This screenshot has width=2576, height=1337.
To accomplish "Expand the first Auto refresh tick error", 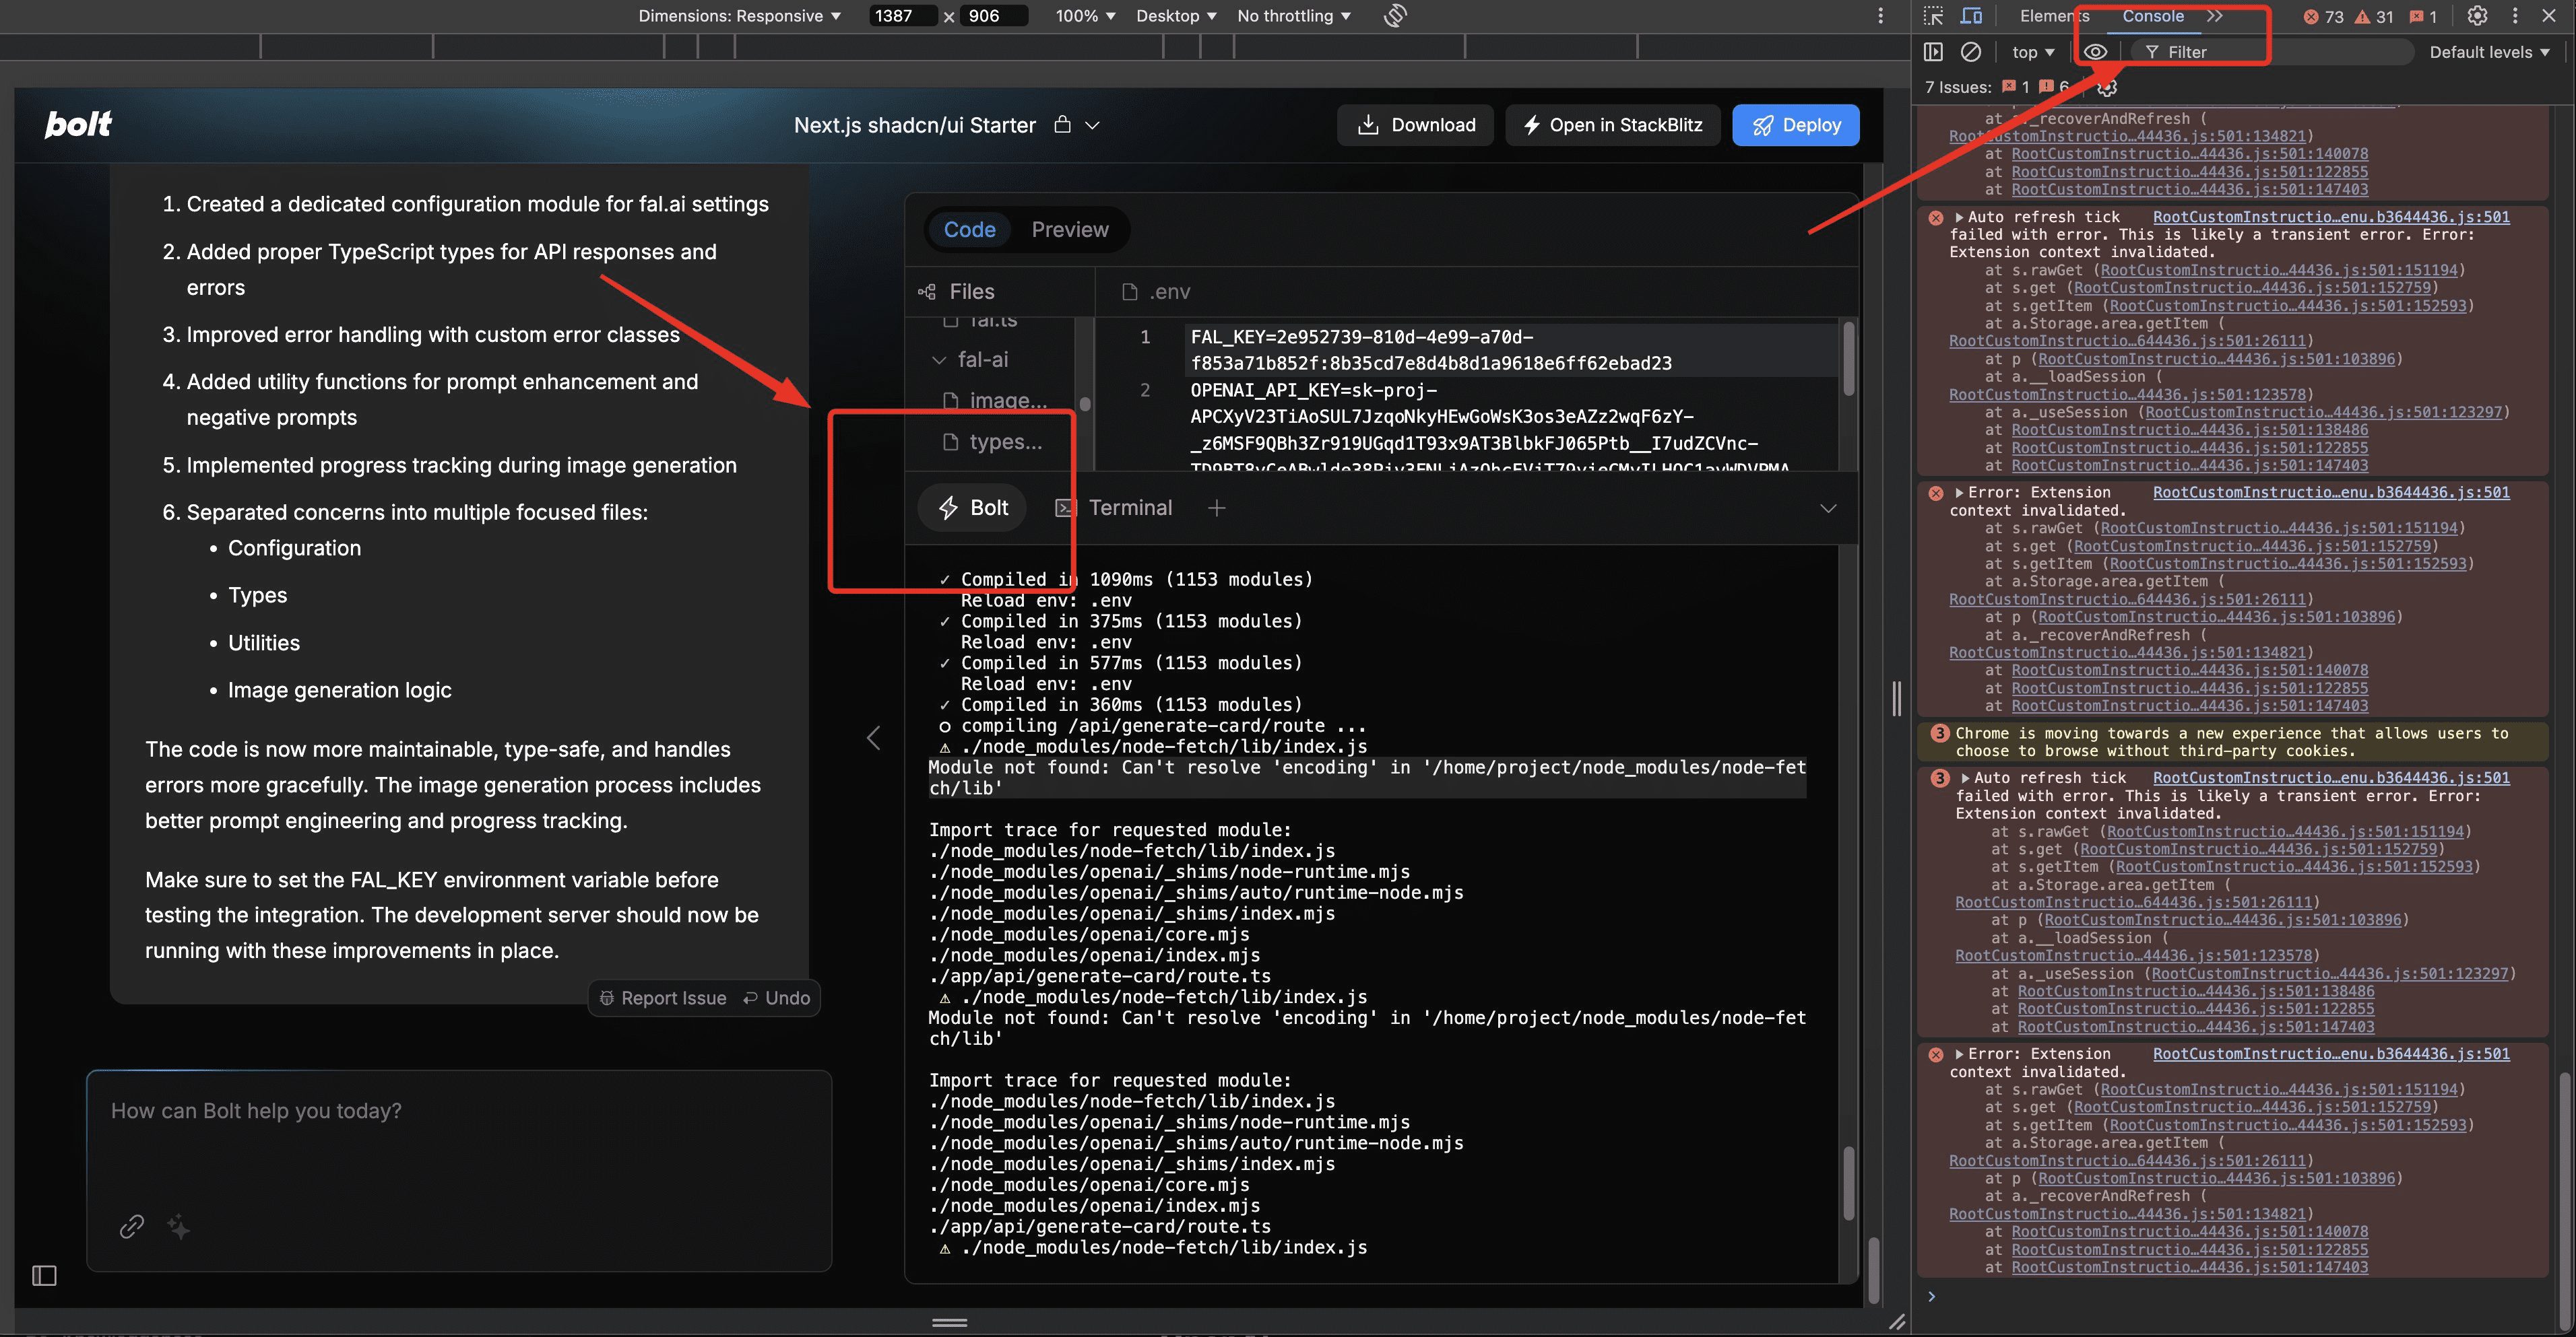I will 1960,217.
